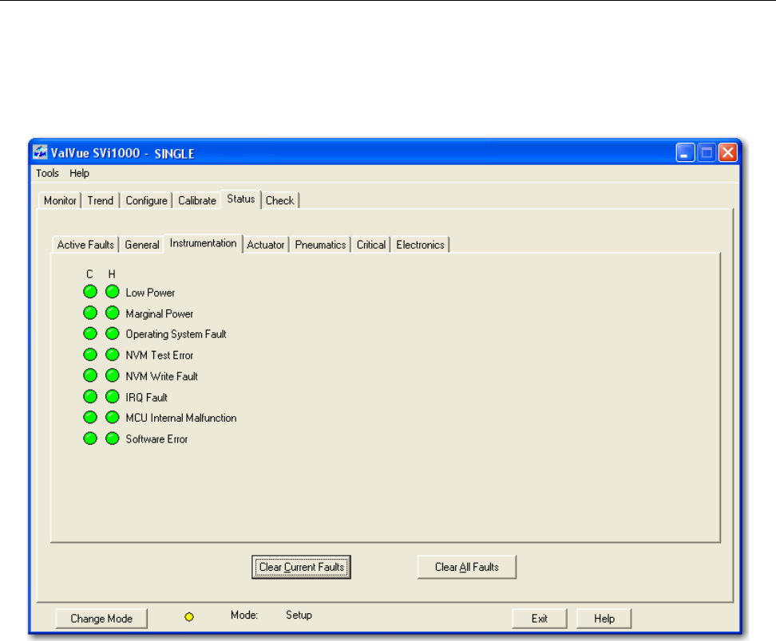This screenshot has width=776, height=641.
Task: Click Clear Current Faults button
Action: [302, 567]
